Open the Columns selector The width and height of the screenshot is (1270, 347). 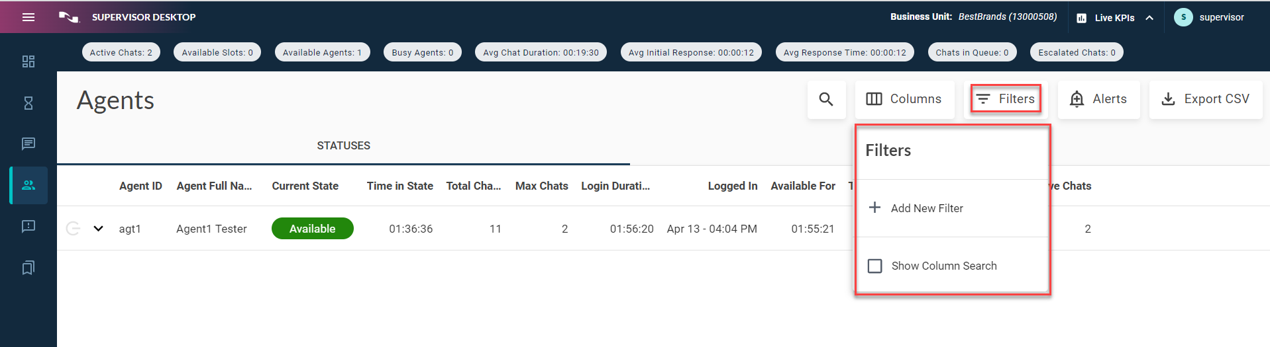pos(904,99)
